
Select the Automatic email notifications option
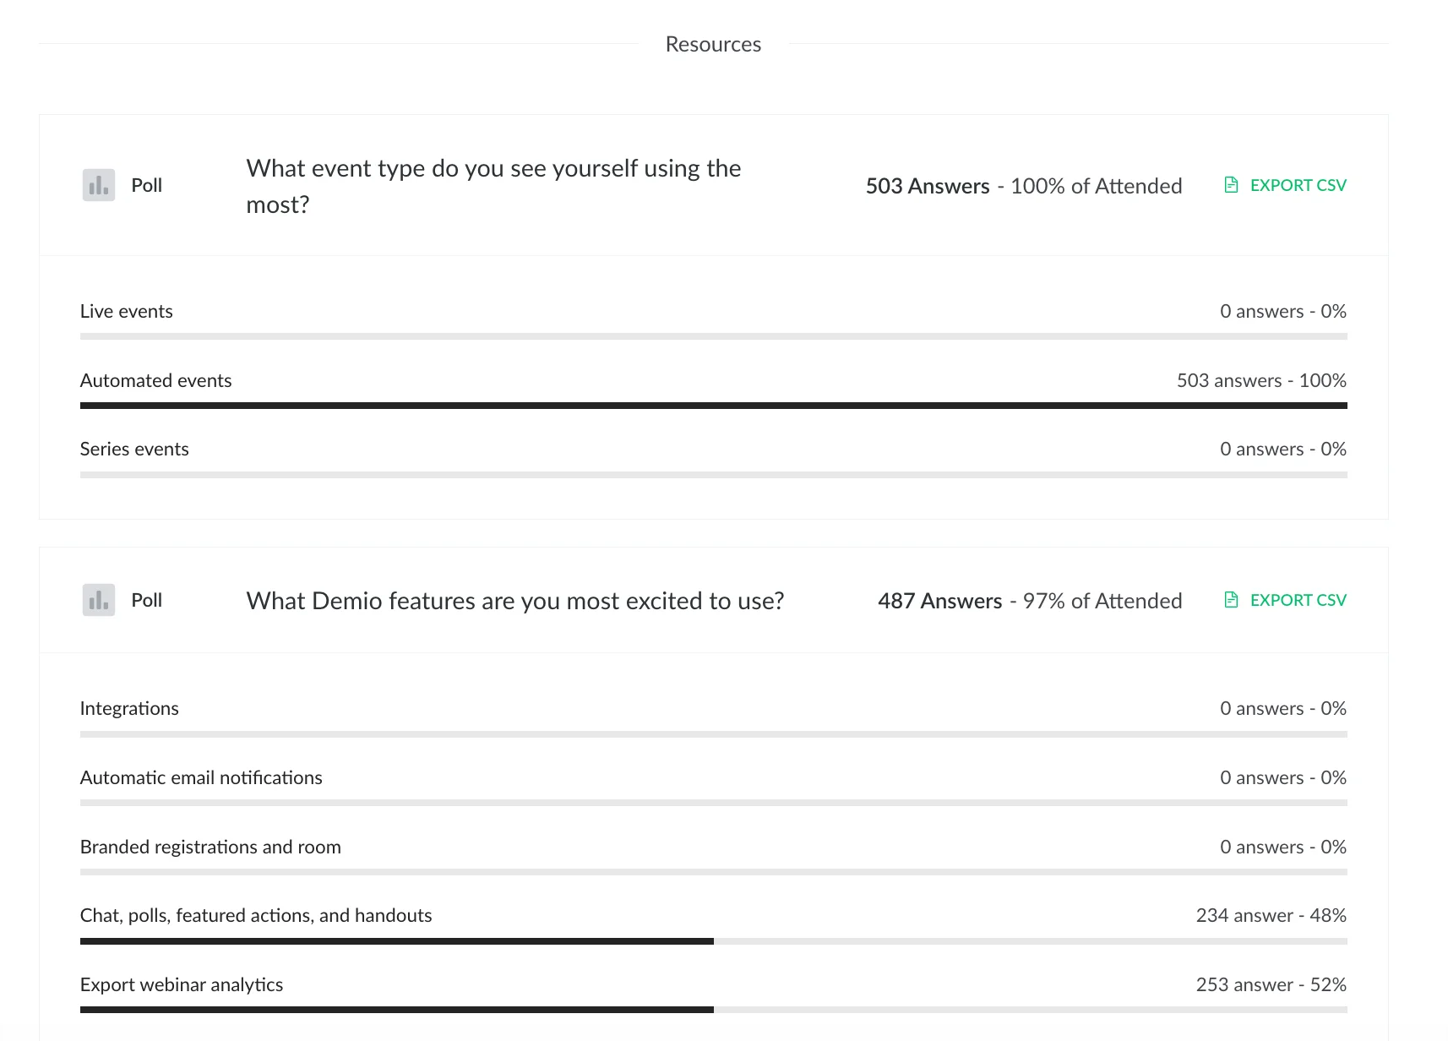pos(201,777)
